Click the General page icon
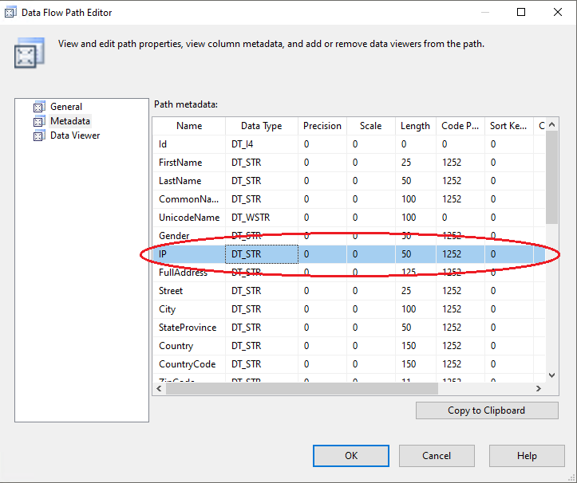This screenshot has height=483, width=577. [x=38, y=107]
